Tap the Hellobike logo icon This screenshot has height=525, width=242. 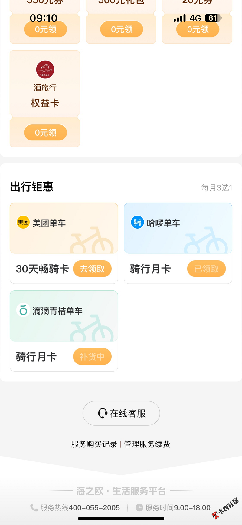137,223
